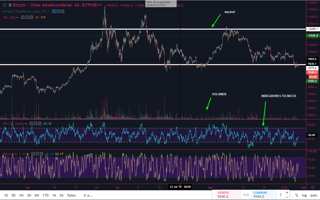Click the Stoch value 63.17

point(59,154)
